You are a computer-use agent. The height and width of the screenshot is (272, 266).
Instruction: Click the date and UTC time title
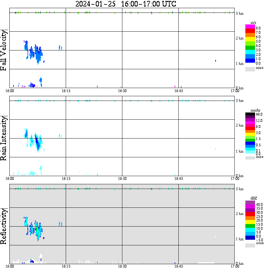click(x=126, y=4)
